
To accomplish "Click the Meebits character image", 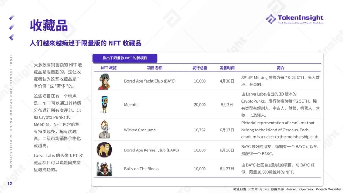I will pos(104,105).
